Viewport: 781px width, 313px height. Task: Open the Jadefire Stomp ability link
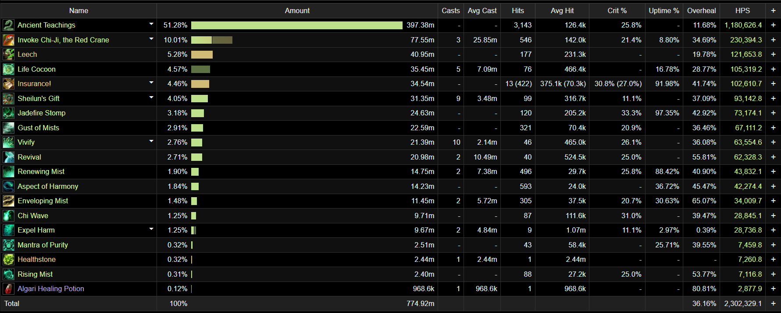click(x=42, y=113)
